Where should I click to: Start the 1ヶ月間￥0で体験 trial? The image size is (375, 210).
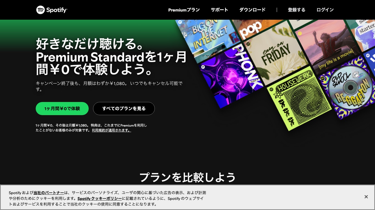pyautogui.click(x=62, y=109)
